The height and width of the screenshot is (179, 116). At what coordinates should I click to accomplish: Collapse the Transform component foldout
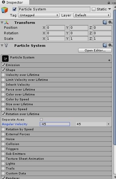point(2,22)
